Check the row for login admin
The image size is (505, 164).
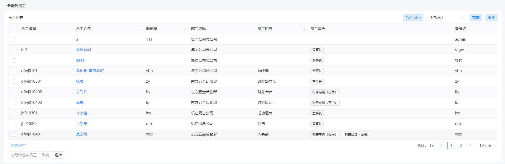click(x=14, y=39)
